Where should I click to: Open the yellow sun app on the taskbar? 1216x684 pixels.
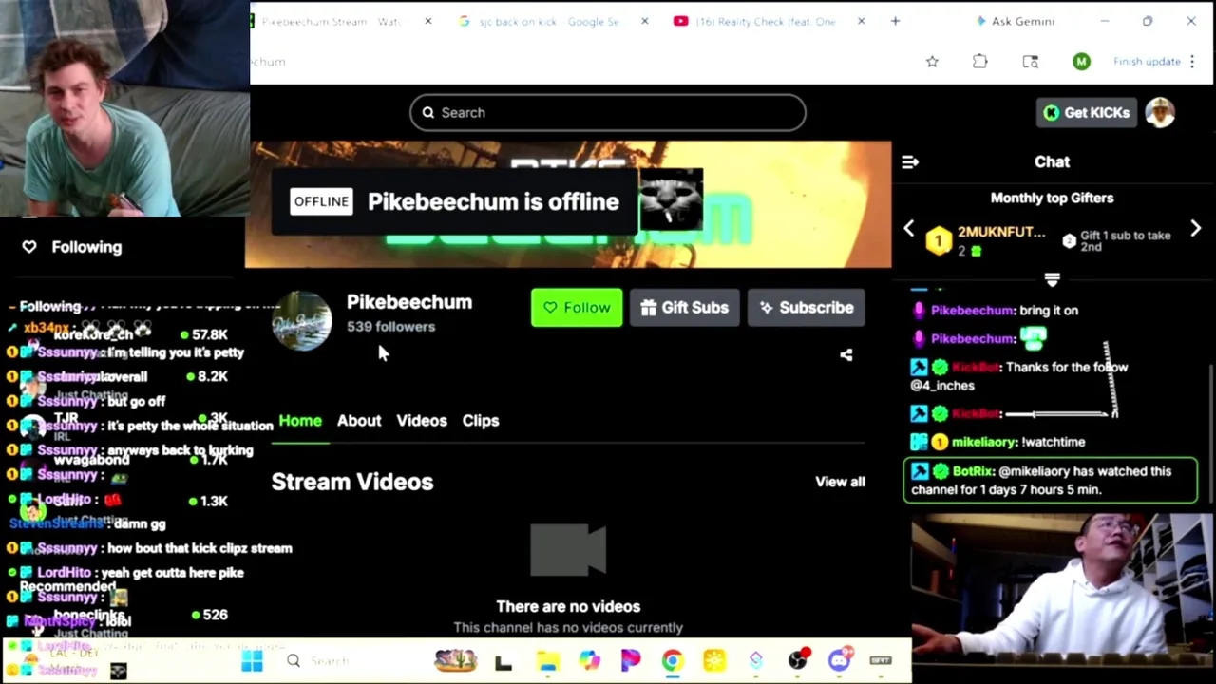point(714,661)
